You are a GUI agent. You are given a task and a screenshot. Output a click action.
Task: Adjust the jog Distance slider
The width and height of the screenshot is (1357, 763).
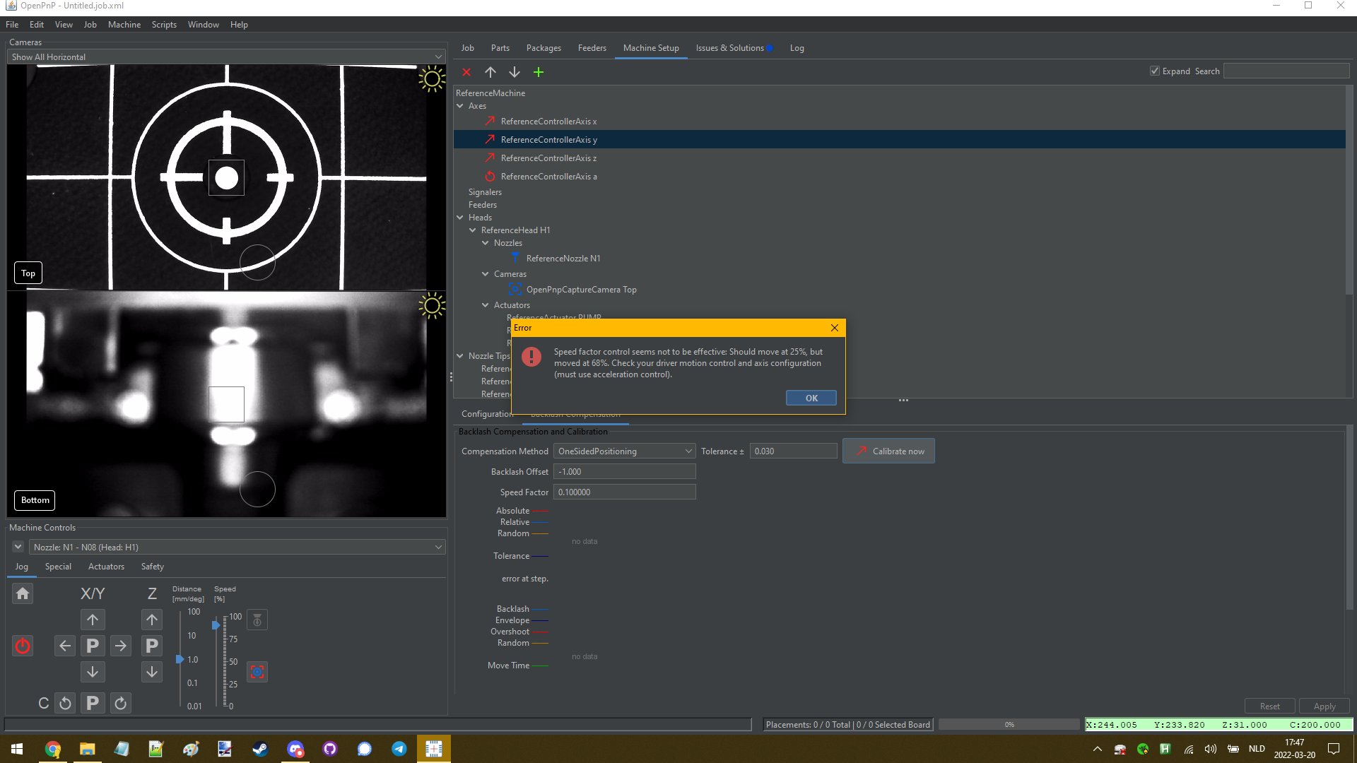click(x=180, y=659)
